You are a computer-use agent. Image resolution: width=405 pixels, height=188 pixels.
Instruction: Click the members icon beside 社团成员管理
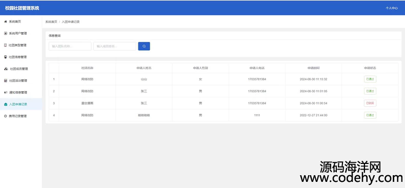point(6,69)
